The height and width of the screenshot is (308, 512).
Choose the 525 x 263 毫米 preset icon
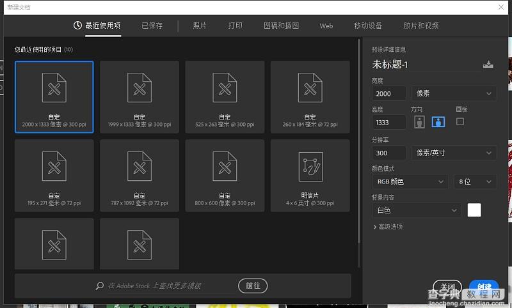[x=225, y=88]
